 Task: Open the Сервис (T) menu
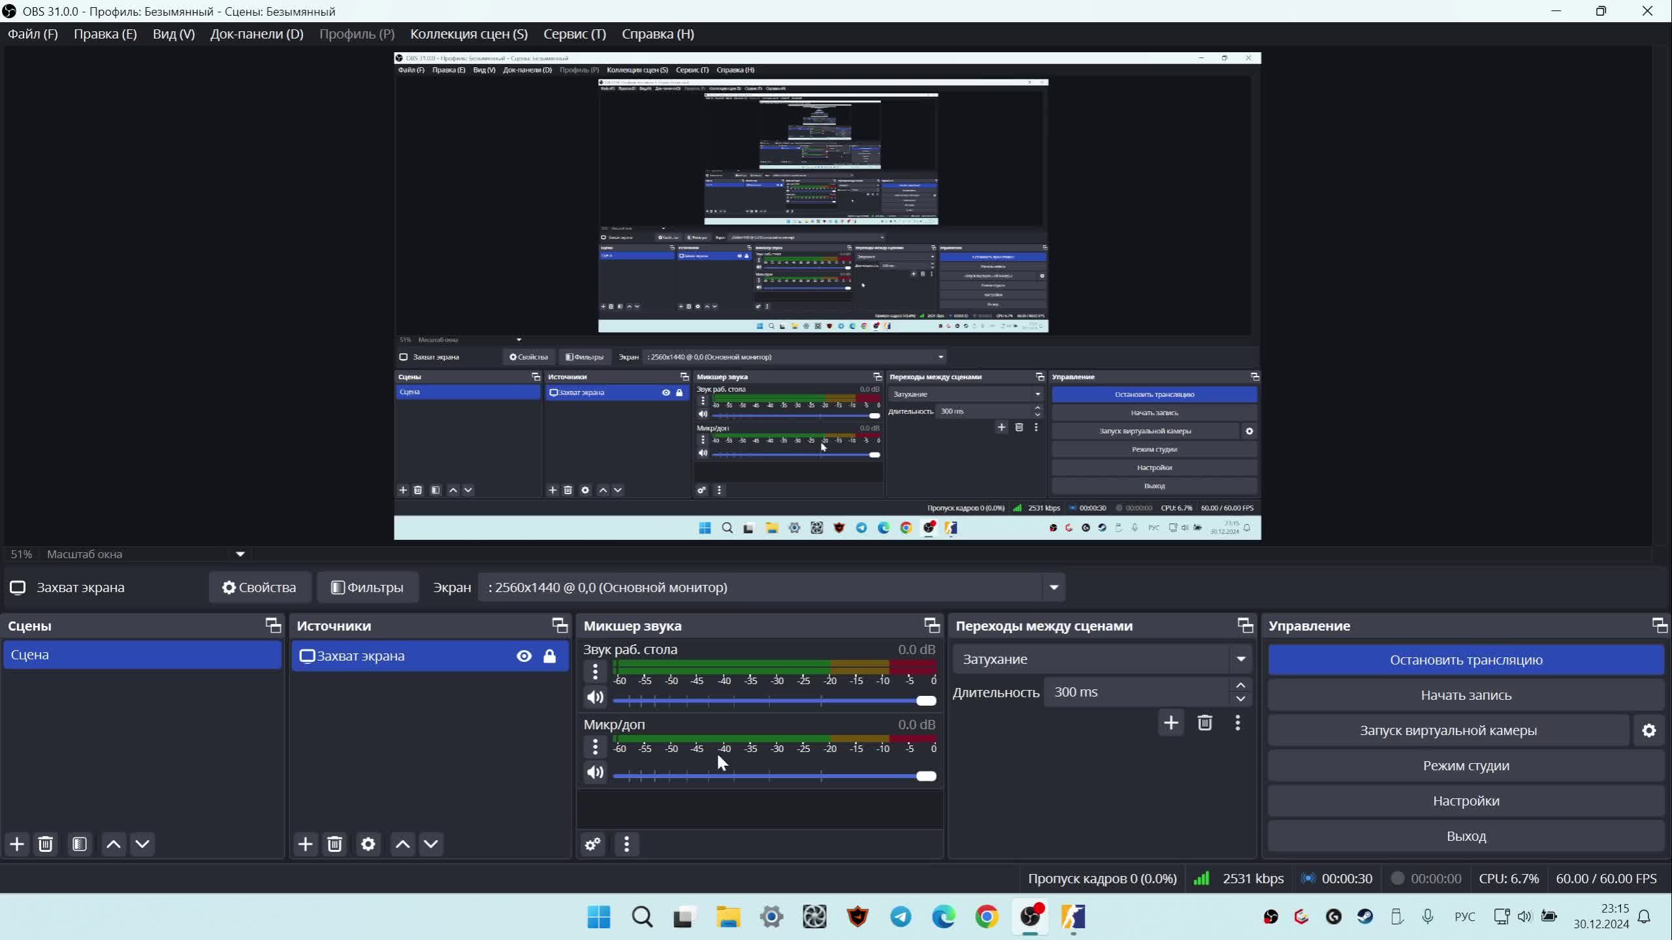click(574, 34)
